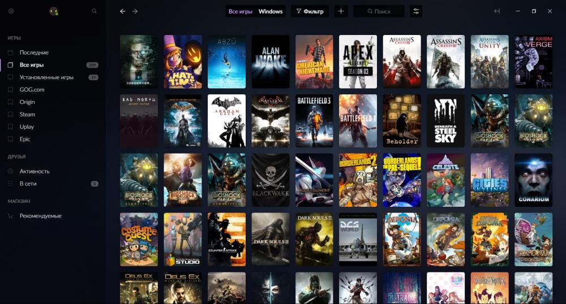Select the GOG.com bookmark

click(32, 90)
